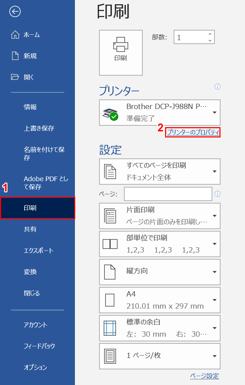This screenshot has width=245, height=385.
Task: Click the collated copies icon
Action: pyautogui.click(x=110, y=244)
